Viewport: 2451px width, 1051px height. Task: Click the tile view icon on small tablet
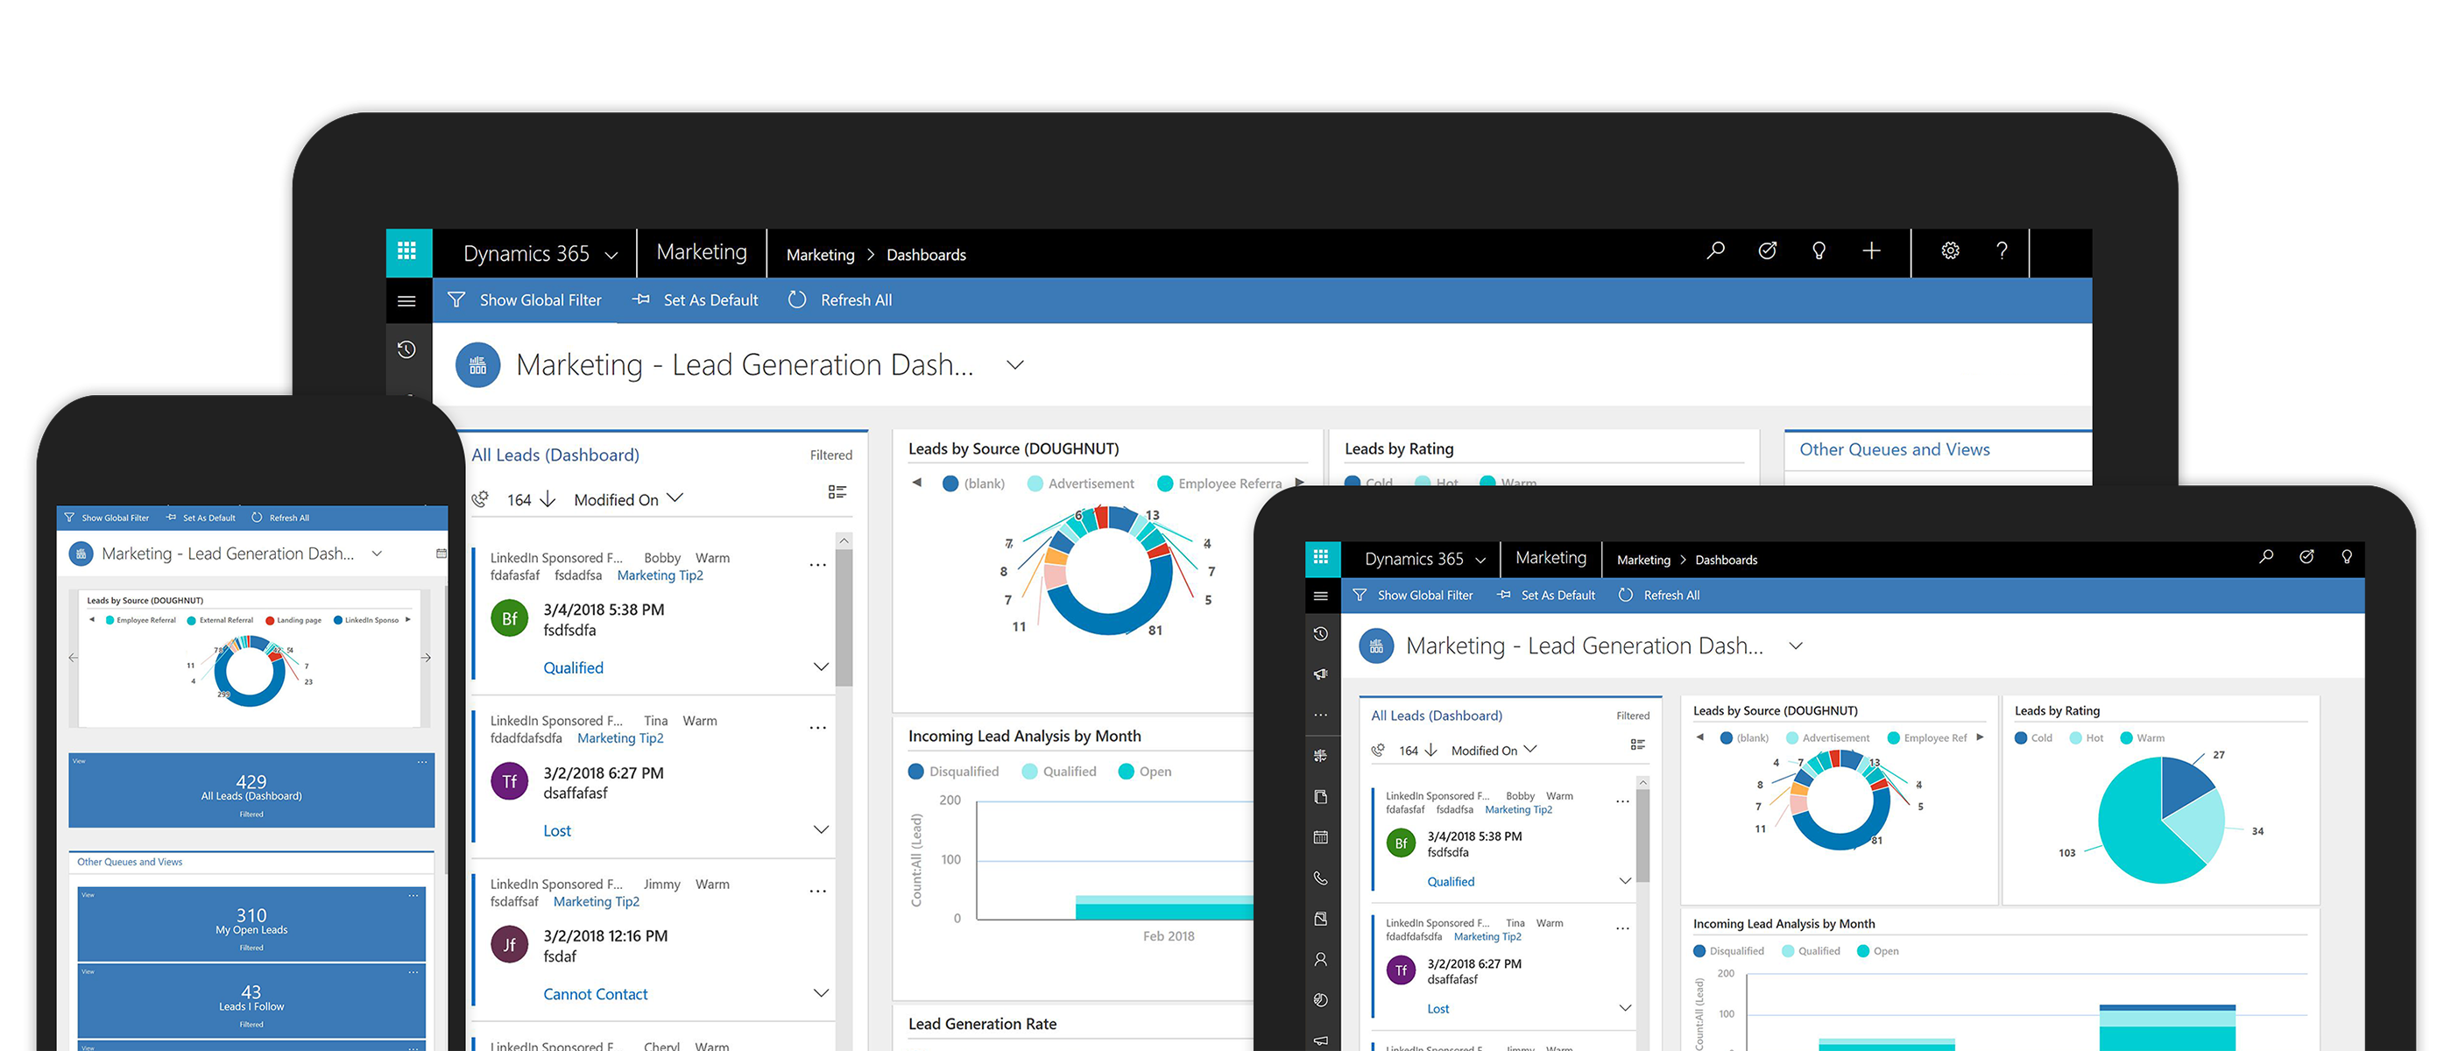(1636, 744)
